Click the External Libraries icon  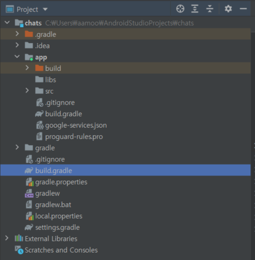click(19, 238)
